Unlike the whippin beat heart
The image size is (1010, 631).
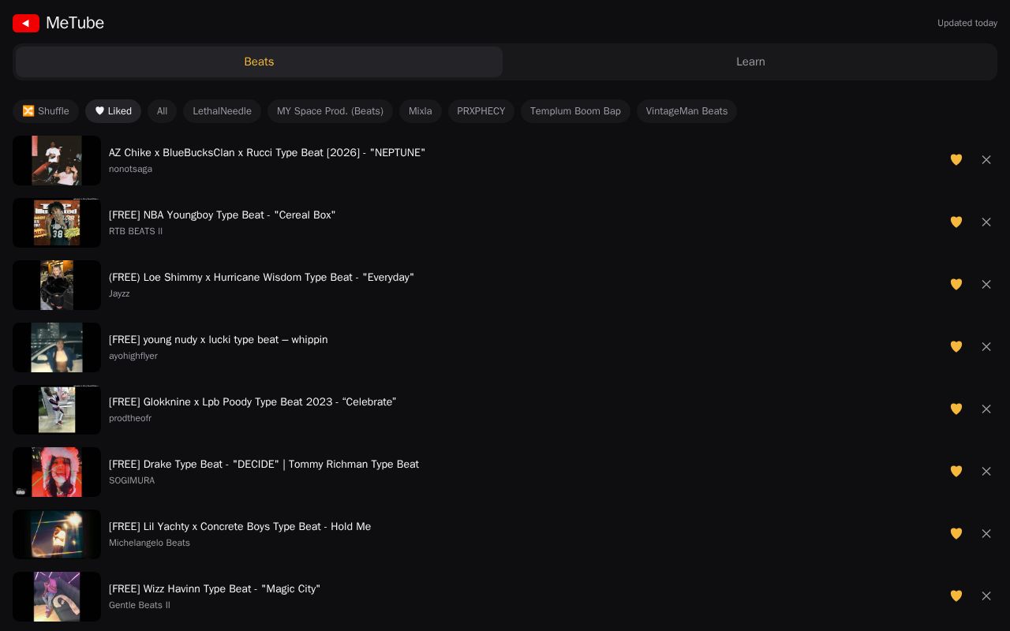[956, 347]
